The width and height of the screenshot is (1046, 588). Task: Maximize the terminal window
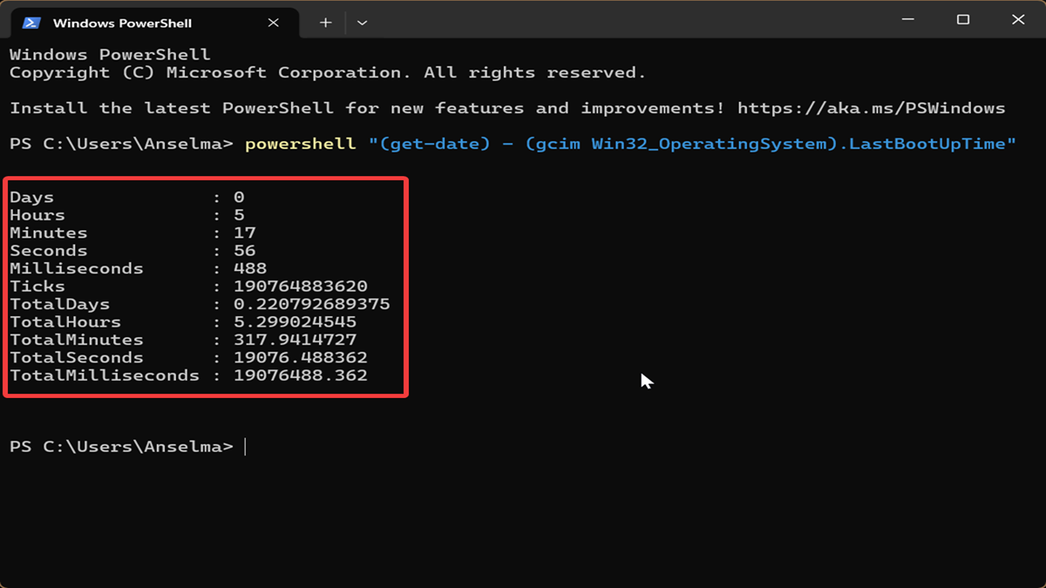point(963,20)
